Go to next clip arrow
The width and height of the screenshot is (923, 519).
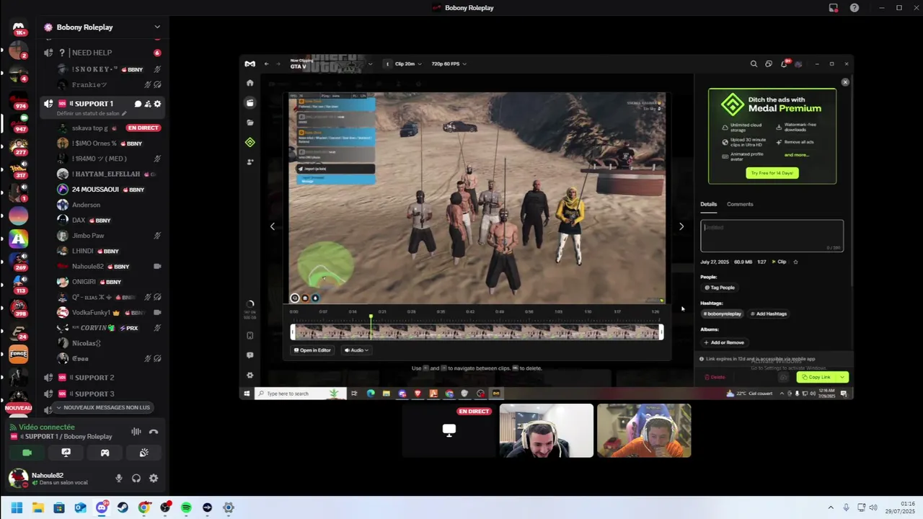click(681, 226)
